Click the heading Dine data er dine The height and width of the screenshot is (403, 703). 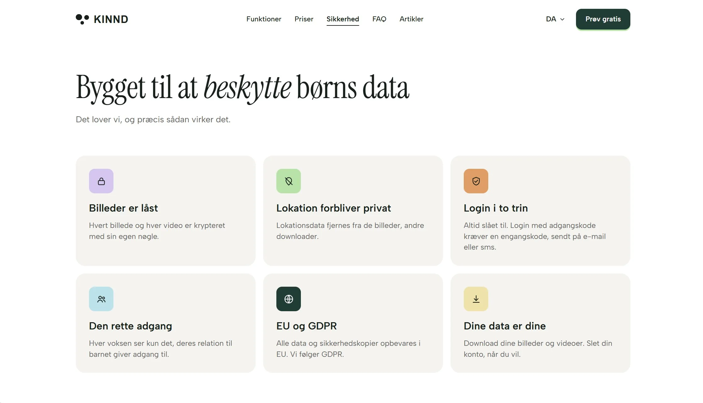(x=505, y=326)
